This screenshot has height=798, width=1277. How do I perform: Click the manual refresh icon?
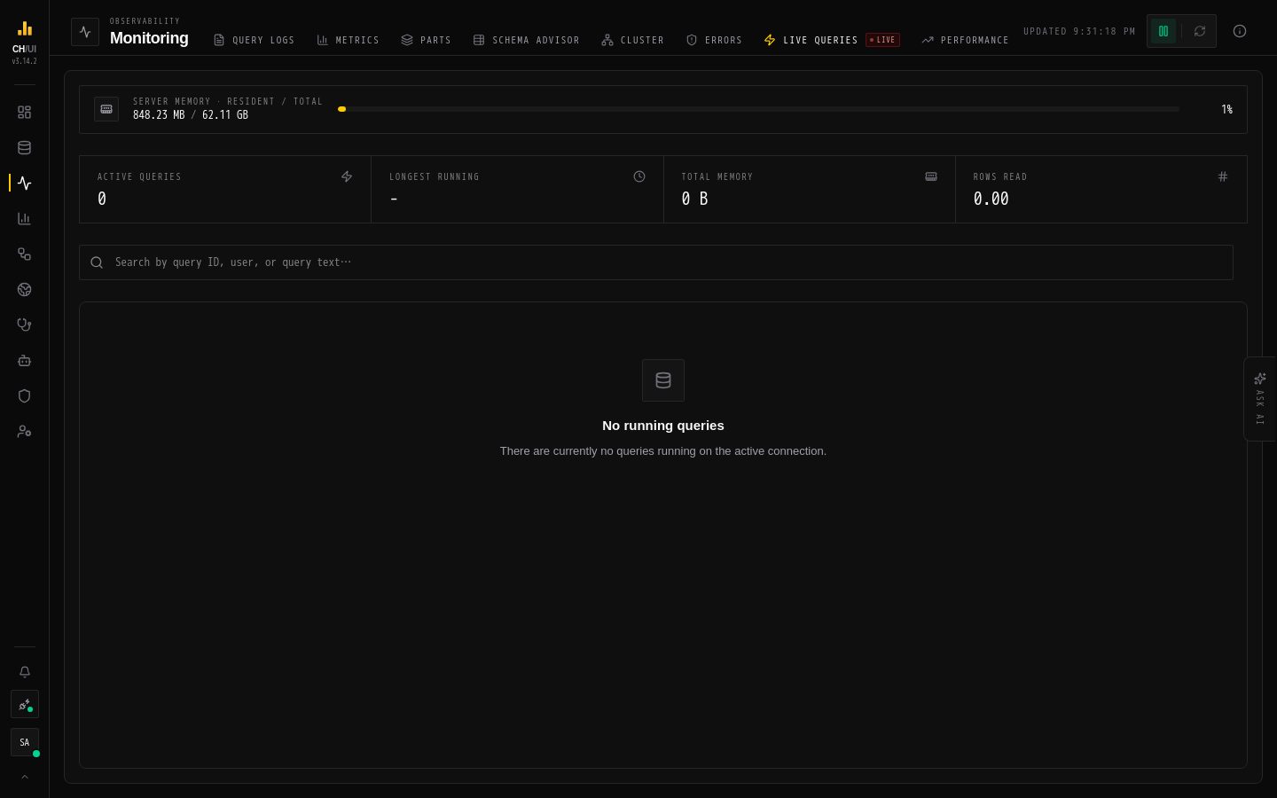1200,31
